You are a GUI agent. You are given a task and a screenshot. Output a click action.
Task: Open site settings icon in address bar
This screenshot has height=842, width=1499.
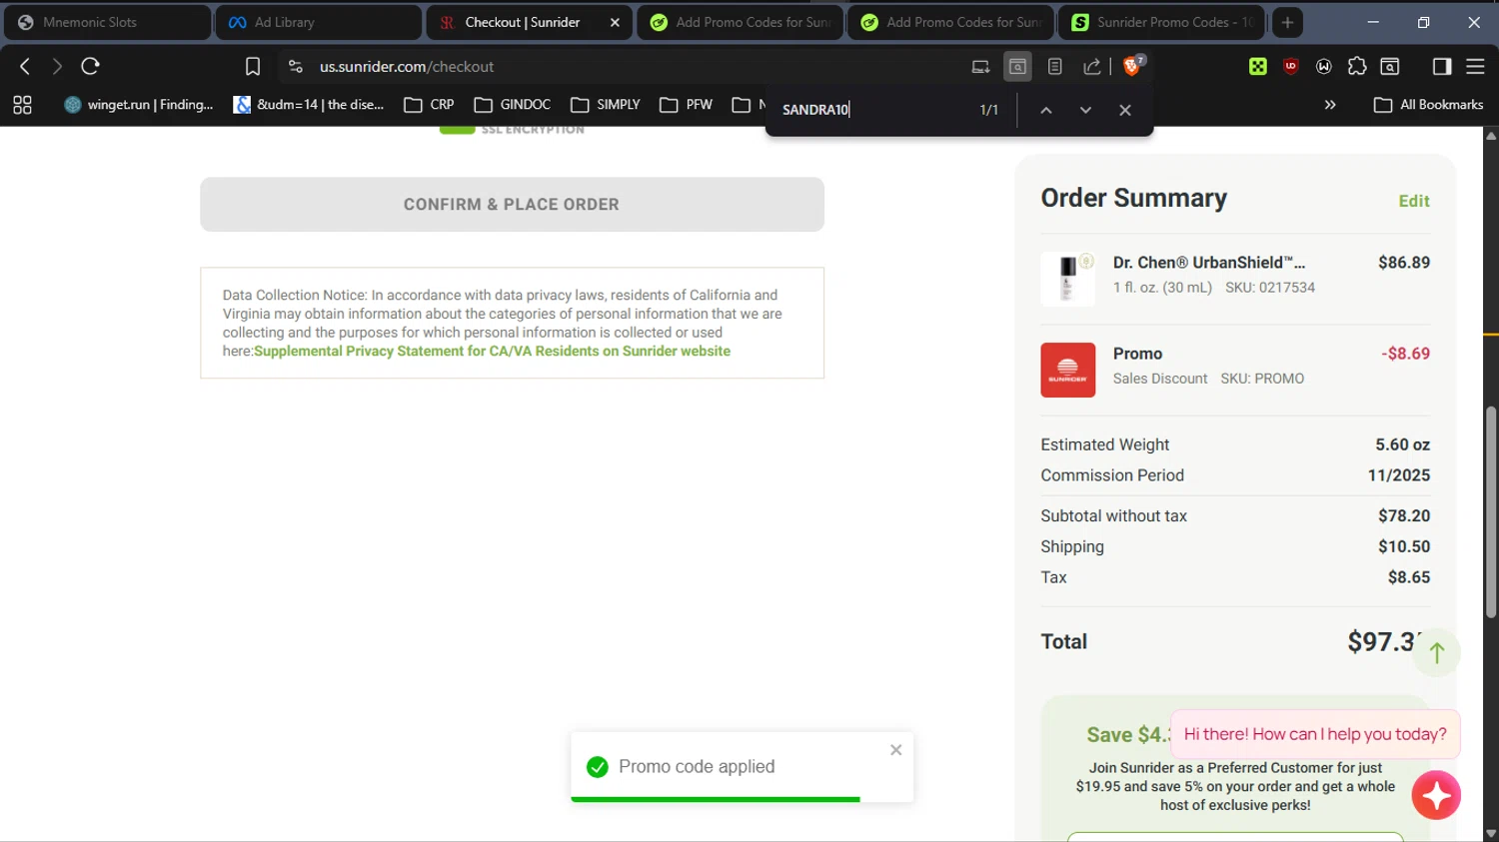click(295, 67)
